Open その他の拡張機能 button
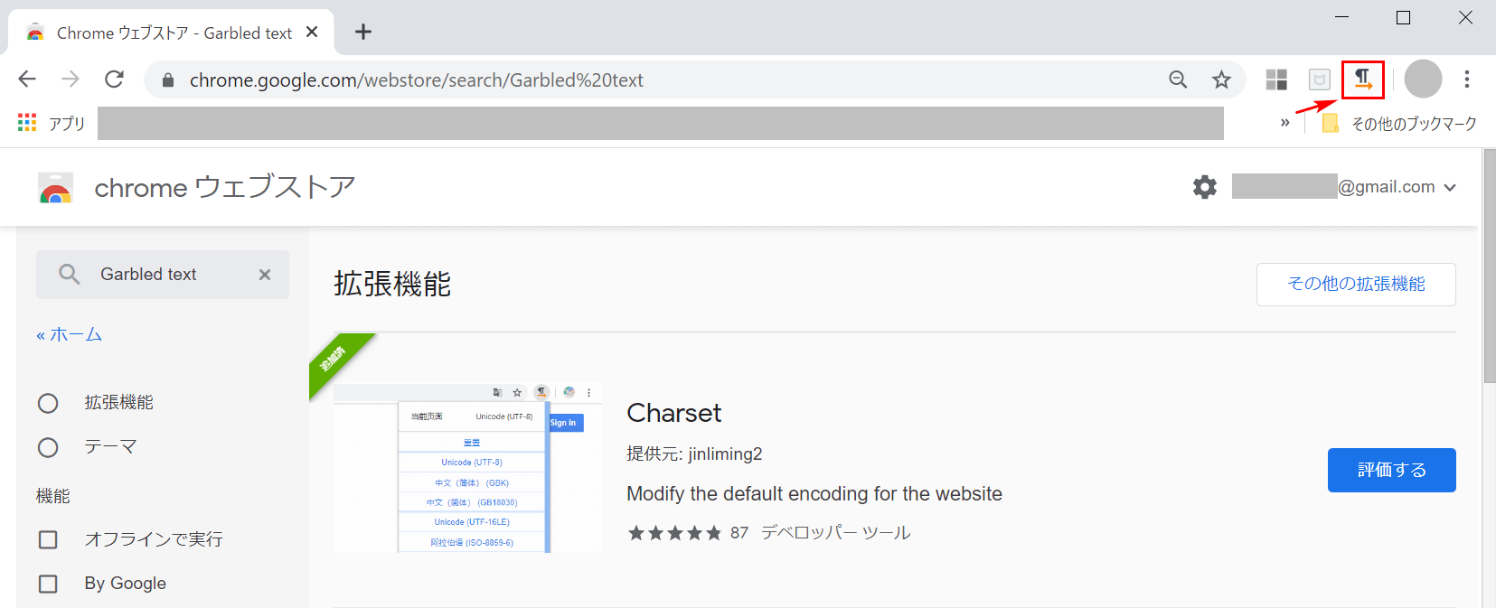 coord(1356,285)
